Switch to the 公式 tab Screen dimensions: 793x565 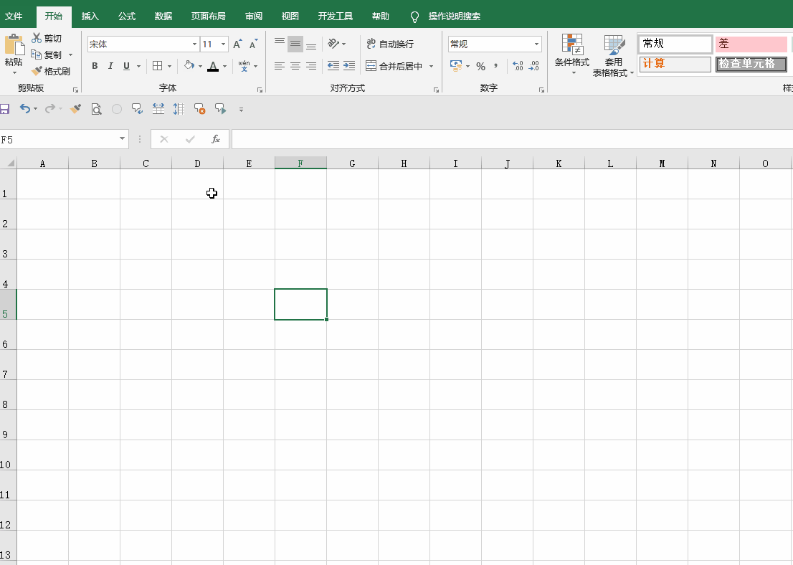(x=126, y=16)
